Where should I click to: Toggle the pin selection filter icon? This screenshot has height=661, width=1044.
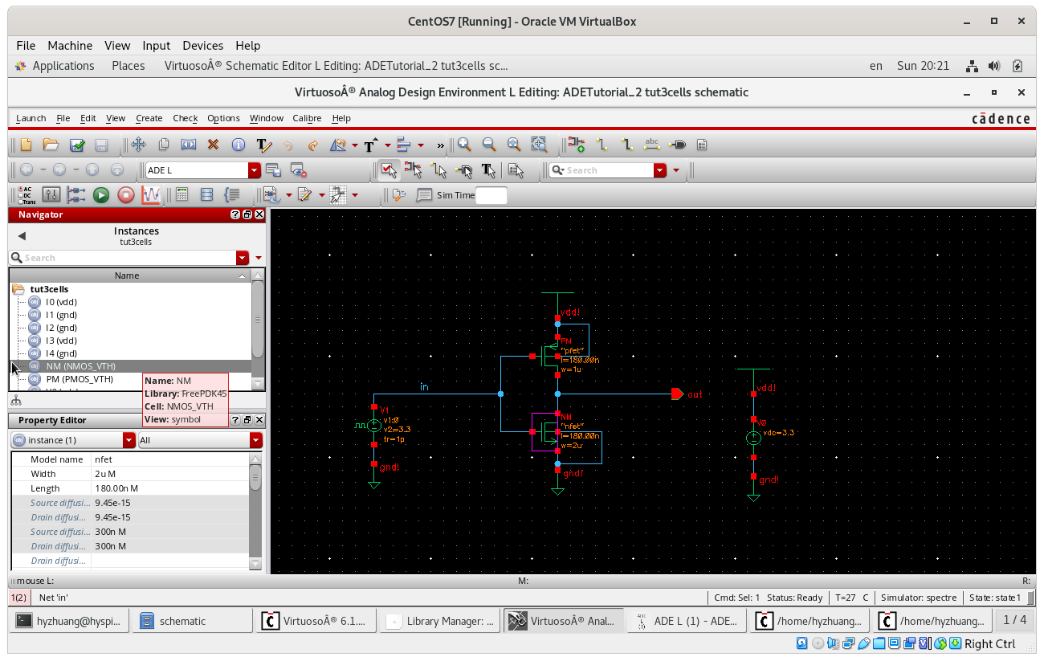463,170
